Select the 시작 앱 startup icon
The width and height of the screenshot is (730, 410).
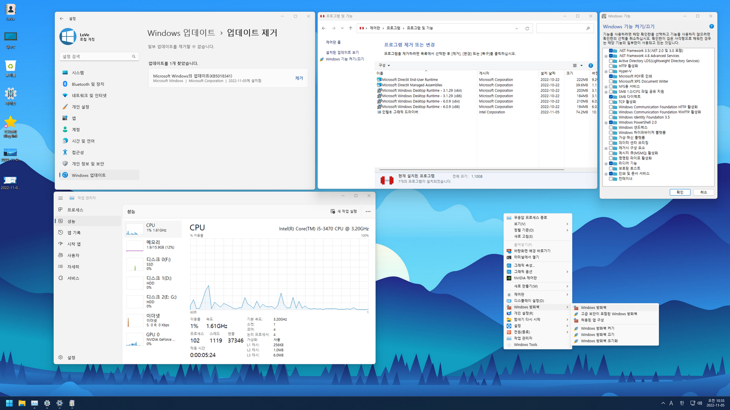61,244
